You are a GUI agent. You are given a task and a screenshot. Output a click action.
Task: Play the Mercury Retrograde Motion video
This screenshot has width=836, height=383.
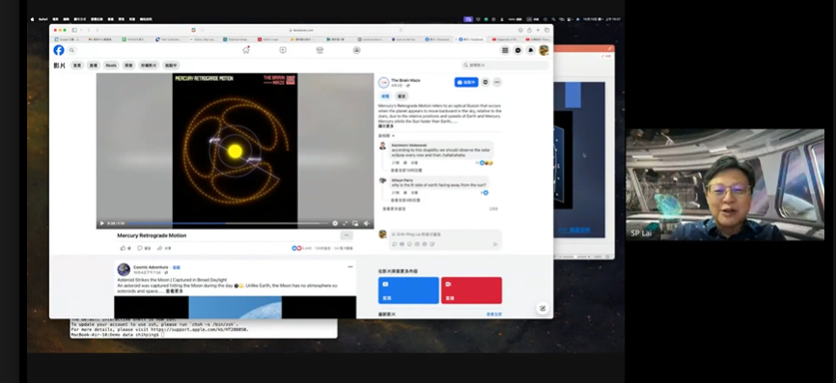tap(101, 223)
